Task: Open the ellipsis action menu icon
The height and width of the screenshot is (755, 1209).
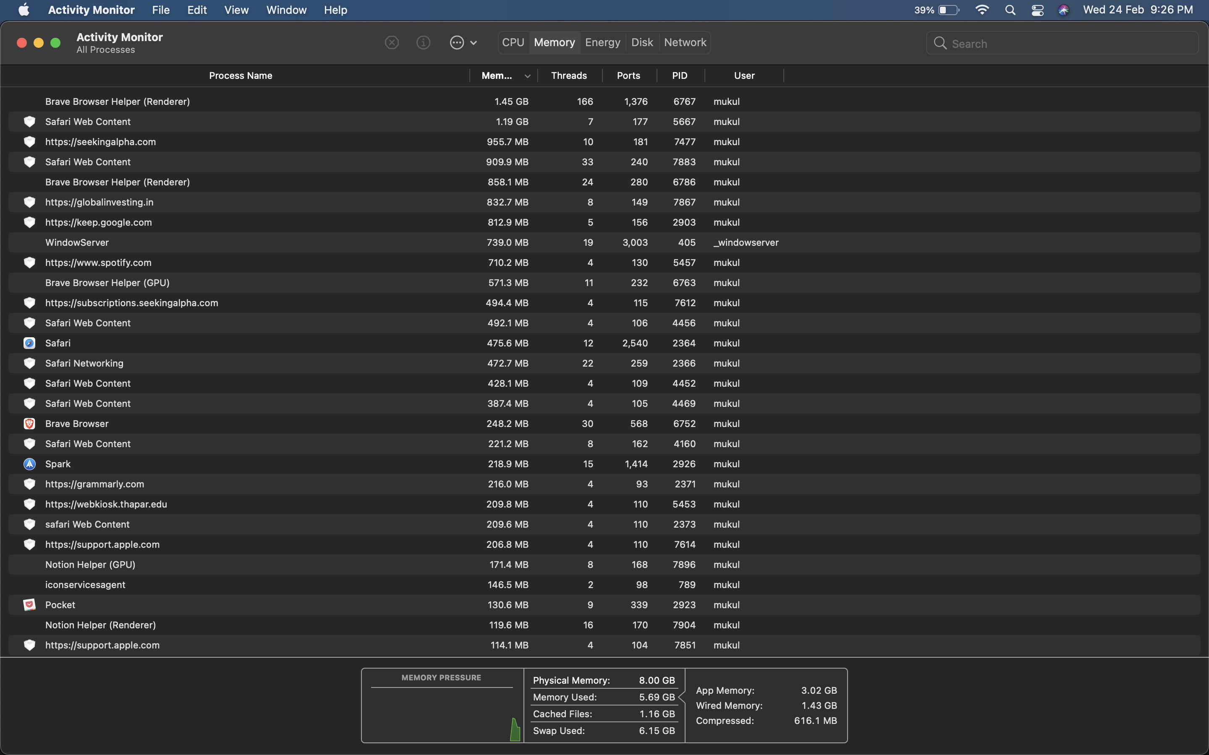Action: click(457, 42)
